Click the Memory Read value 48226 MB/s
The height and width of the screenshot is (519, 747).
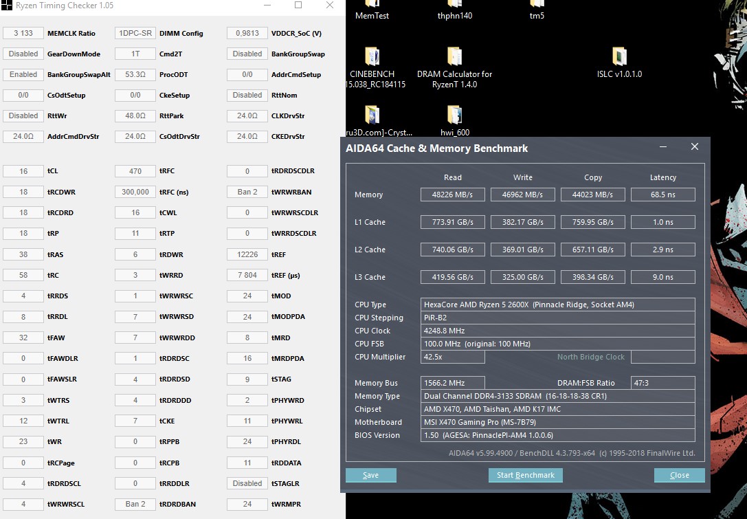tap(453, 195)
